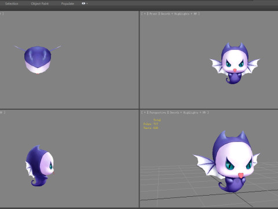Open the Selection ribbon tab
The image size is (278, 209).
coord(12,3)
